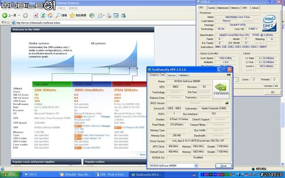Image resolution: width=285 pixels, height=178 pixels.
Task: Click the View link below the comparison table
Action: pyautogui.click(x=142, y=154)
